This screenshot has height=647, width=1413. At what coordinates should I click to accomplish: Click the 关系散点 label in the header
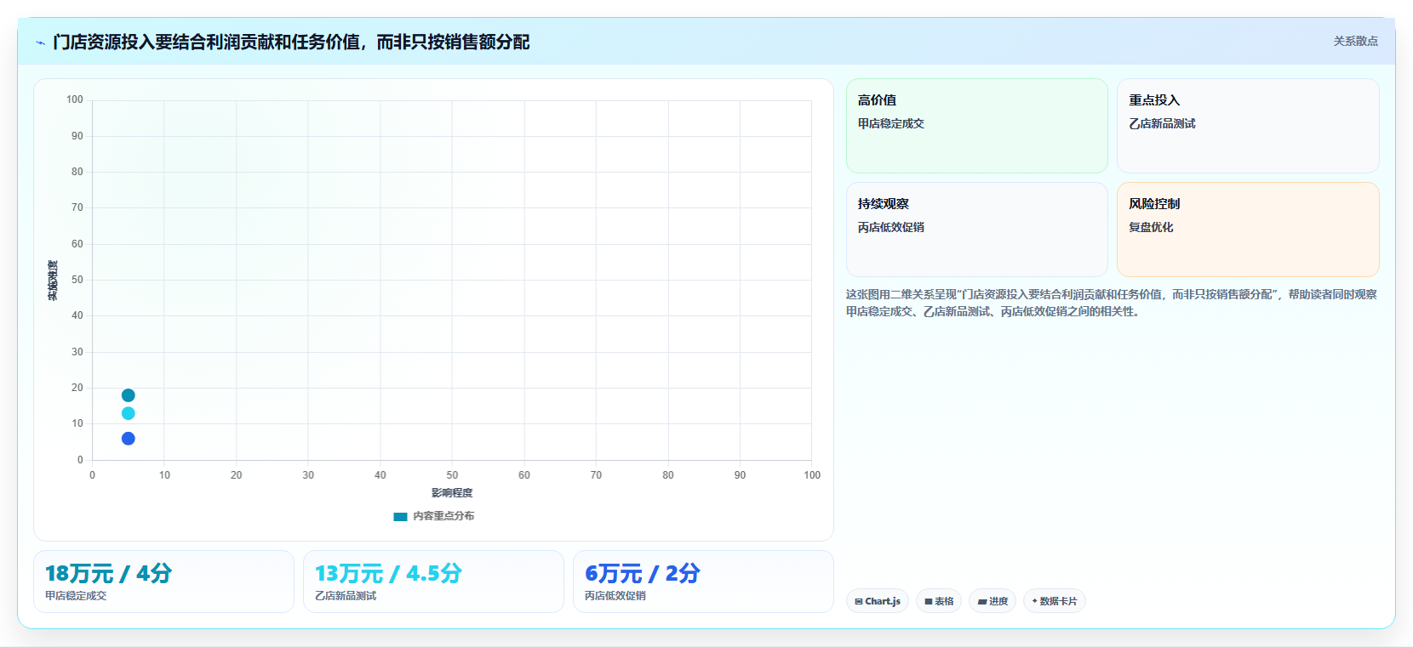1355,41
